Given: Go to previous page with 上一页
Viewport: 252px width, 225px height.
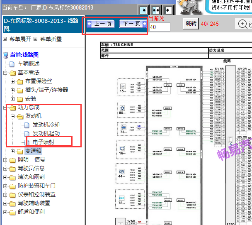Looking at the screenshot, I should click(x=101, y=24).
